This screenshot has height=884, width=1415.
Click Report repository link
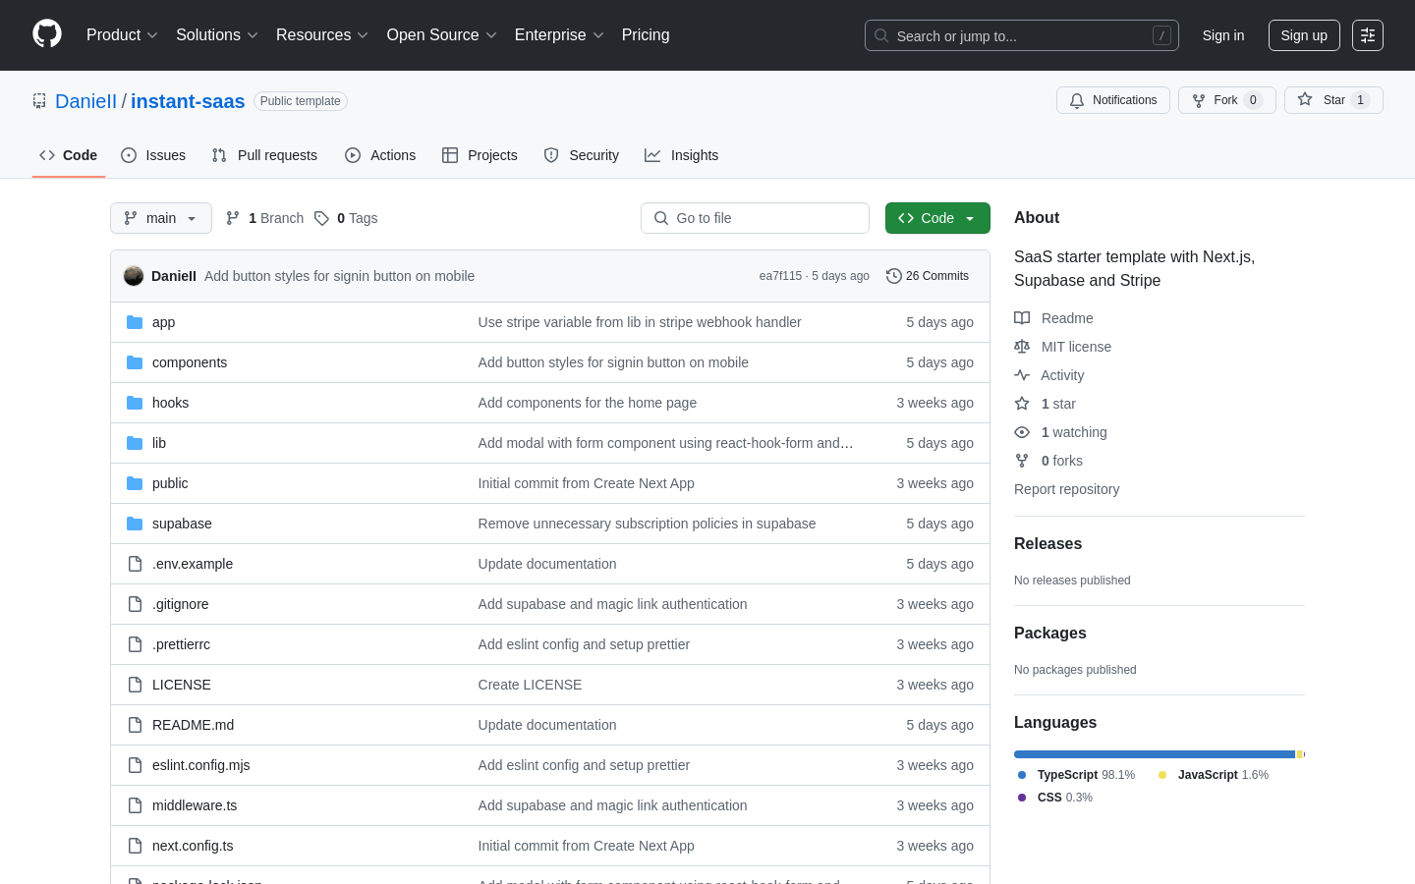tap(1066, 489)
